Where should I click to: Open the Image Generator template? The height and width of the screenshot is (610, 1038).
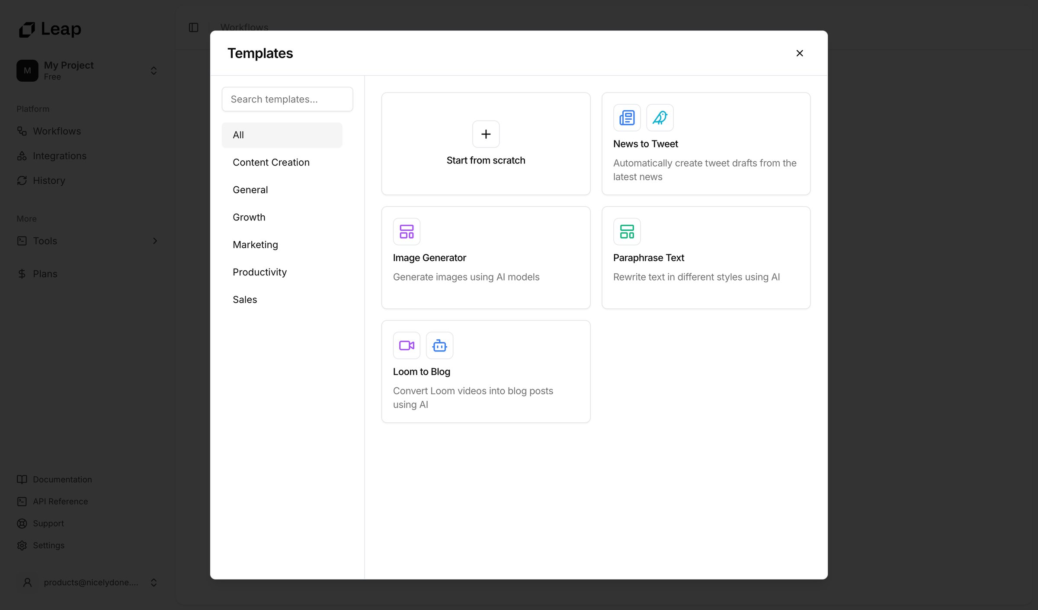[x=486, y=258]
